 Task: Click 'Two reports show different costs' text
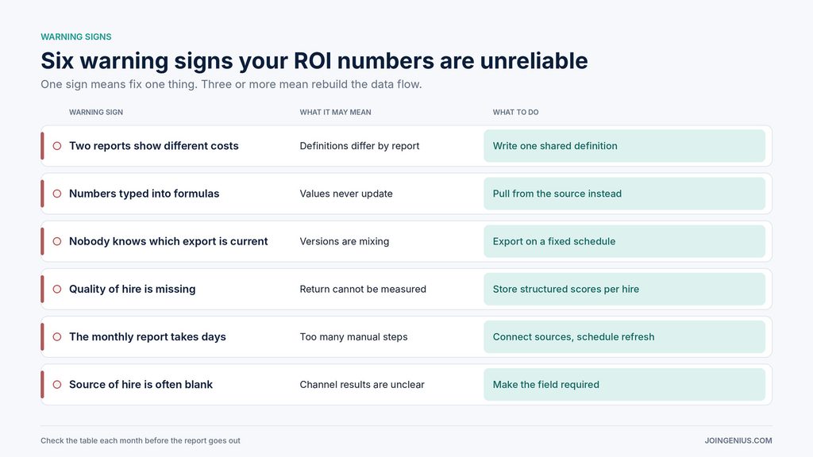153,146
